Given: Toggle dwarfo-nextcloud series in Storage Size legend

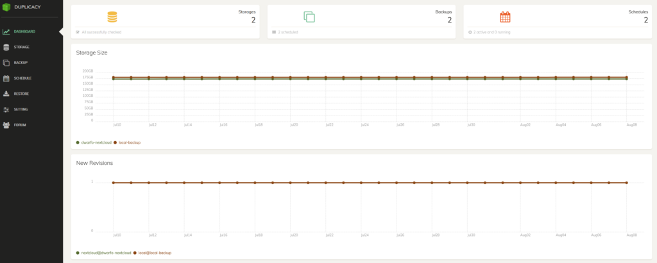Looking at the screenshot, I should click(x=96, y=142).
